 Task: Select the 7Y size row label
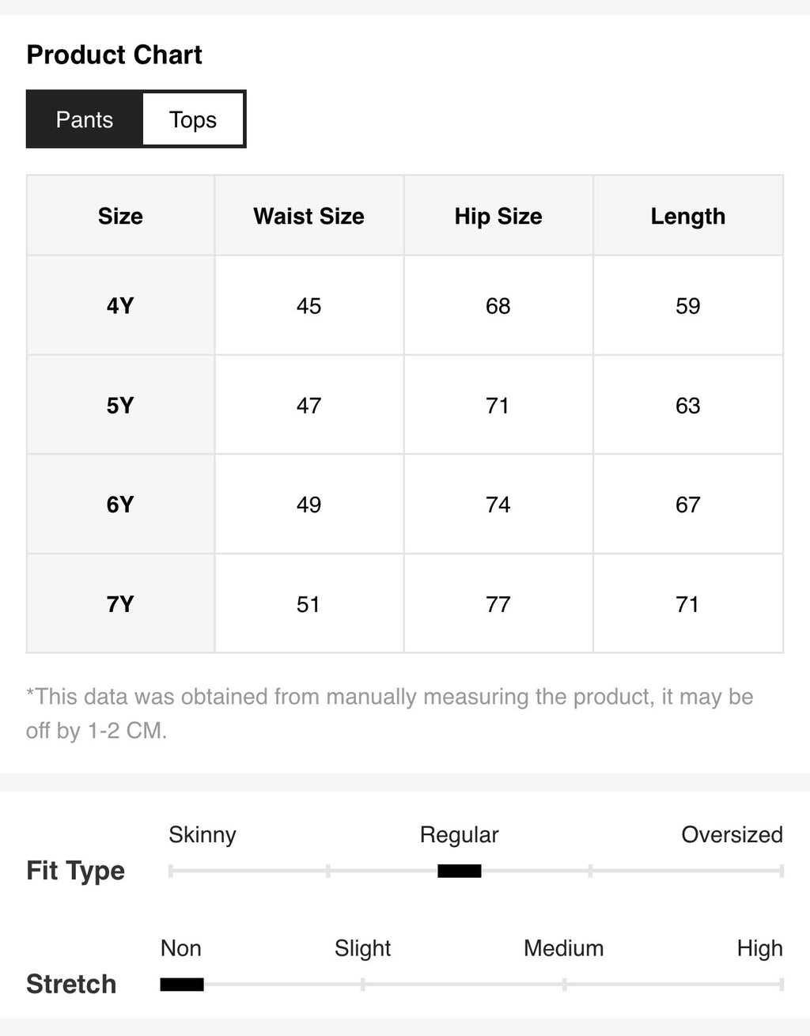[120, 604]
